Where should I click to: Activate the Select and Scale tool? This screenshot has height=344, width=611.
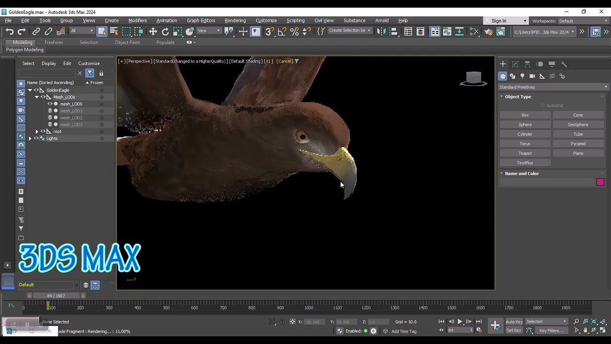[x=178, y=32]
